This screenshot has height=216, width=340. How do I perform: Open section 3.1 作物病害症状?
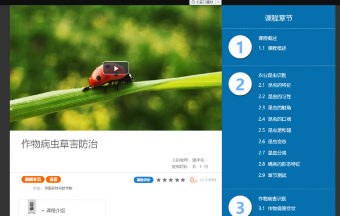click(277, 209)
